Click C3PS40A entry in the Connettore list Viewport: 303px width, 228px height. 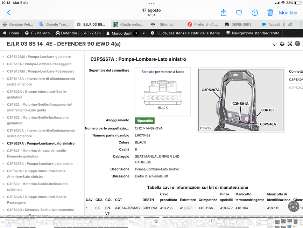pyautogui.click(x=296, y=80)
